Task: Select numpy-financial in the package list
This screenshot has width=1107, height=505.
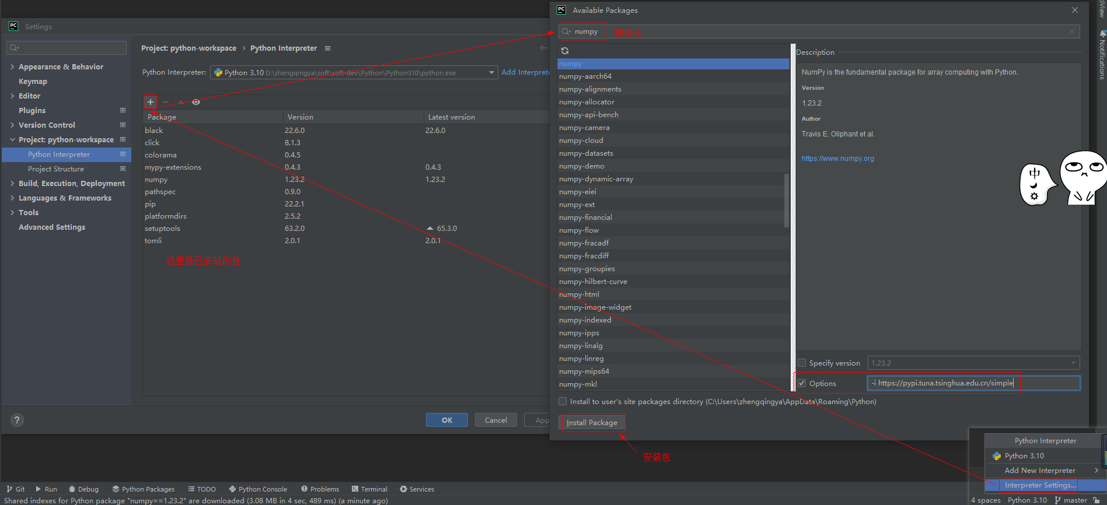Action: (673, 217)
